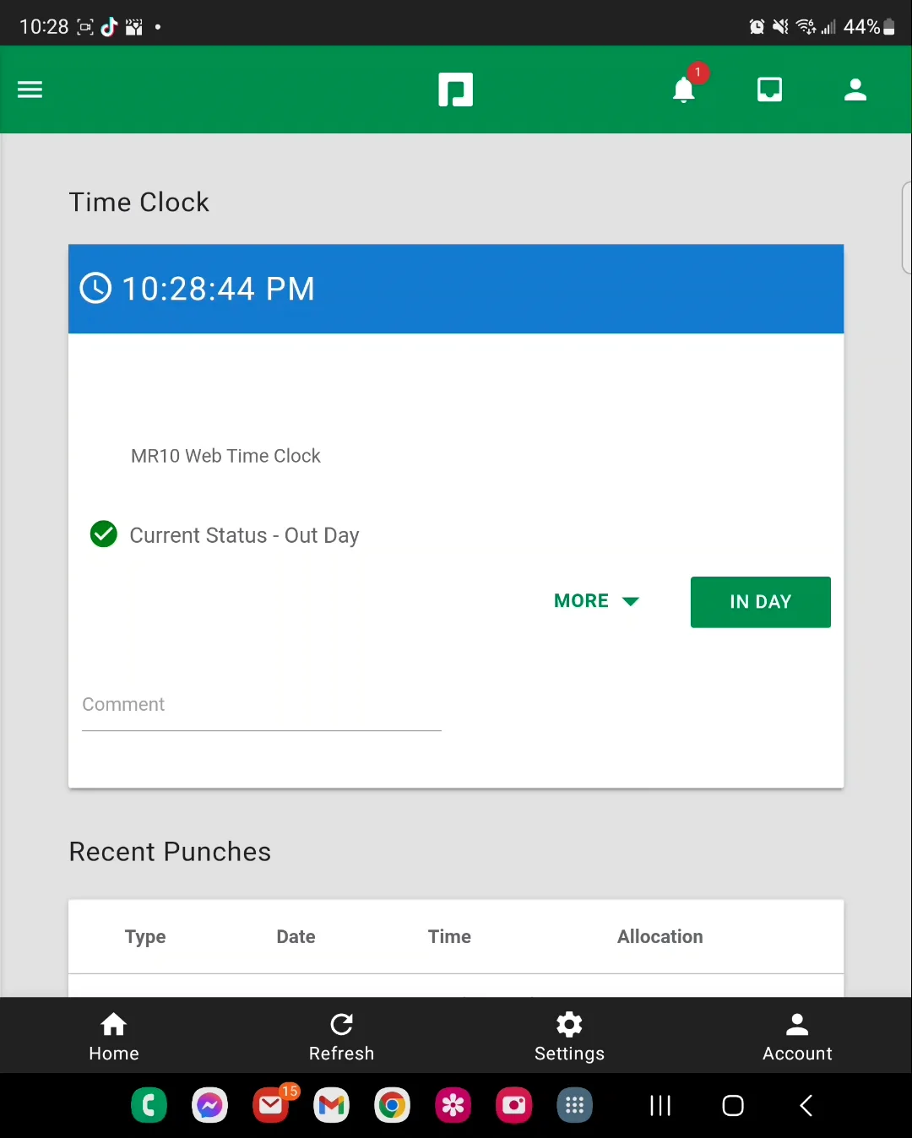Open Account in bottom navigation
This screenshot has width=912, height=1138.
[797, 1037]
